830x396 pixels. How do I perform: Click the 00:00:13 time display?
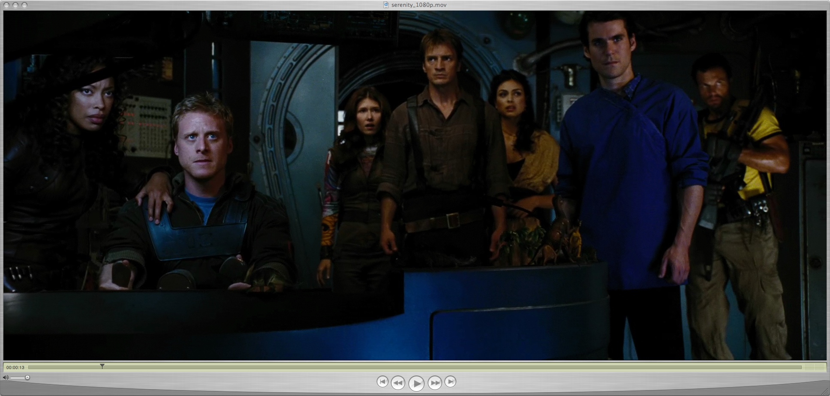15,368
